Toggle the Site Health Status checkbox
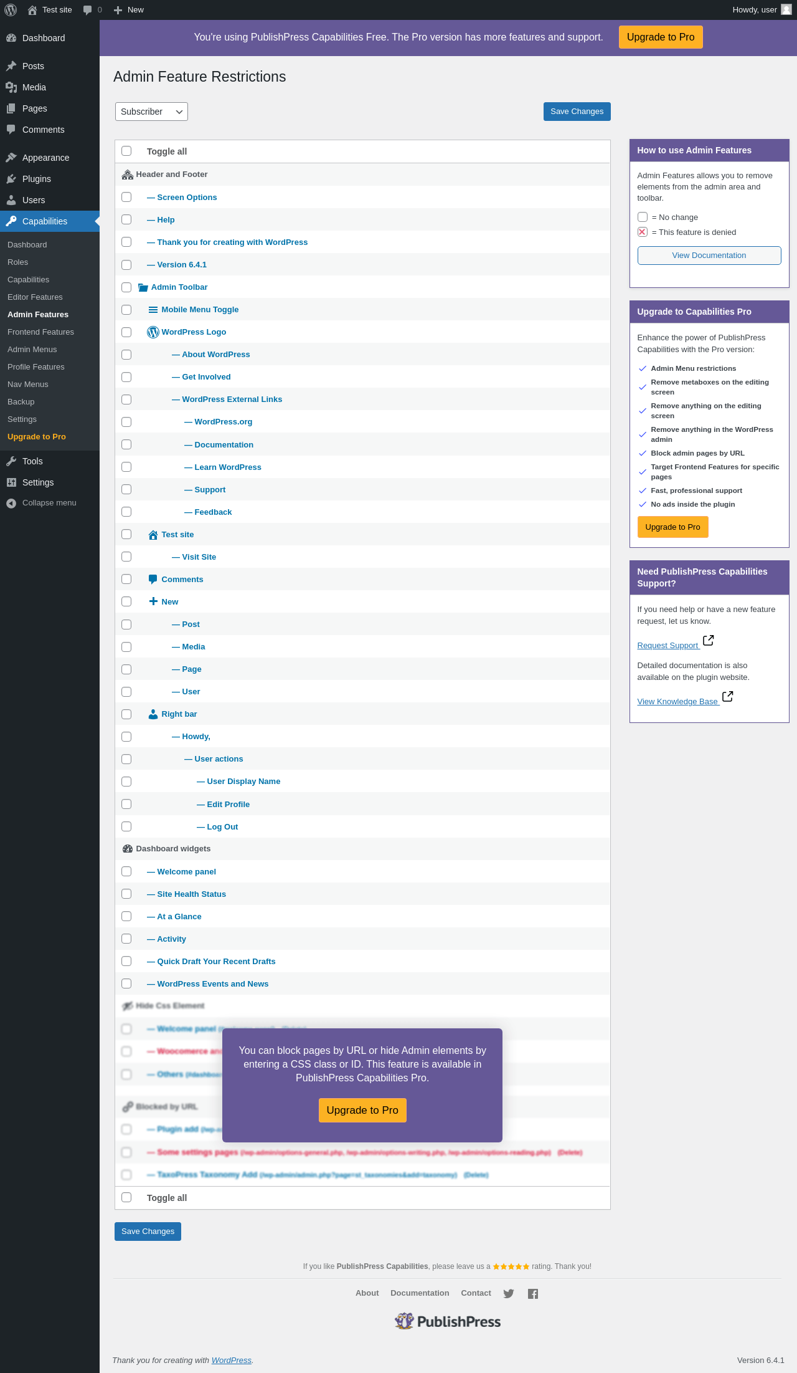 (126, 894)
